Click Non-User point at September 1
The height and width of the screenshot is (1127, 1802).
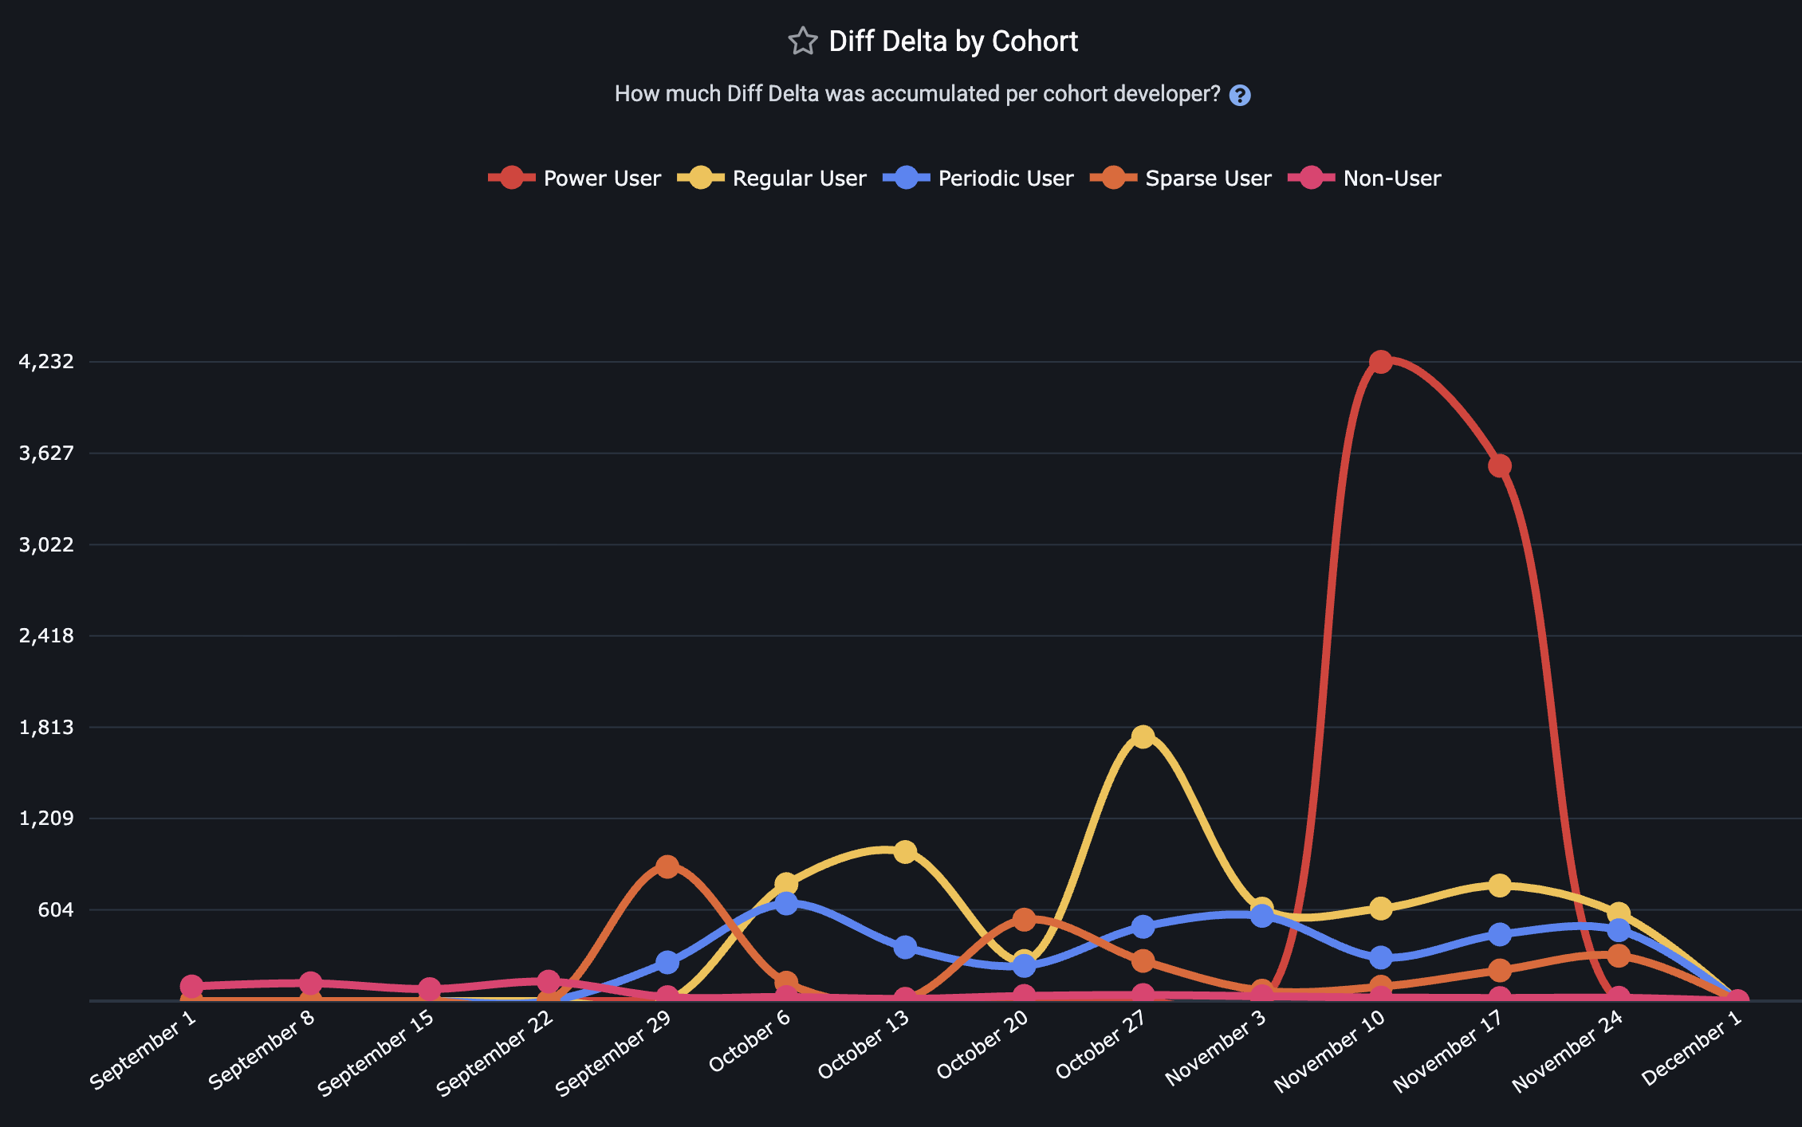[x=191, y=986]
